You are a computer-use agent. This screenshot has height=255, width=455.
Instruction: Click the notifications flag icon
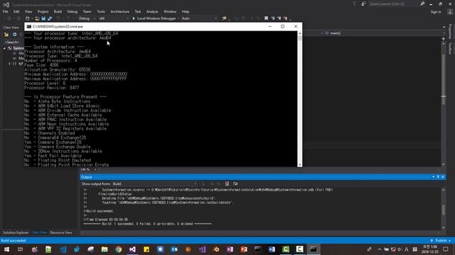[x=355, y=4]
